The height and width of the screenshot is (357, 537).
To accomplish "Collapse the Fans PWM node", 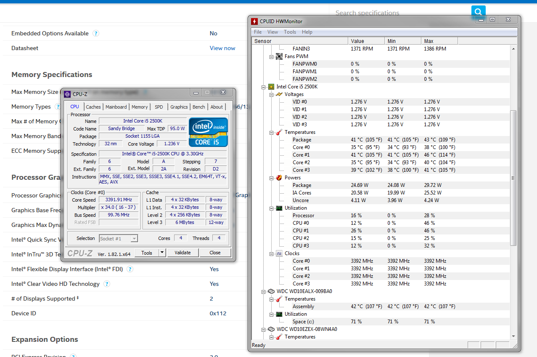I will pyautogui.click(x=272, y=56).
